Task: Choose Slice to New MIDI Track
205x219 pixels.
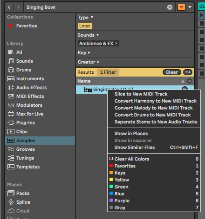Action: click(141, 94)
